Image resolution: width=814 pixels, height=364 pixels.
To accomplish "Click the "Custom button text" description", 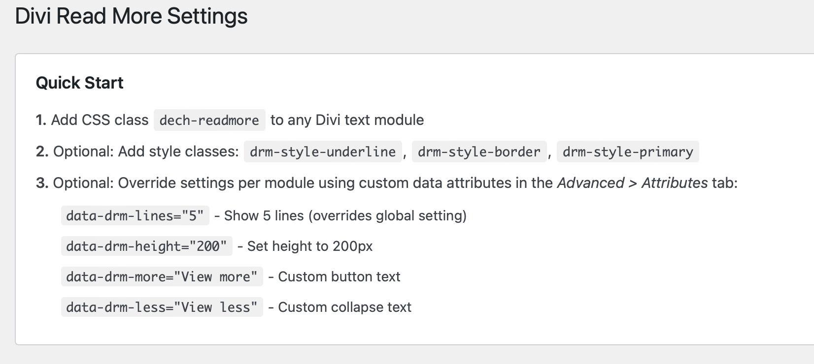I will coord(339,276).
